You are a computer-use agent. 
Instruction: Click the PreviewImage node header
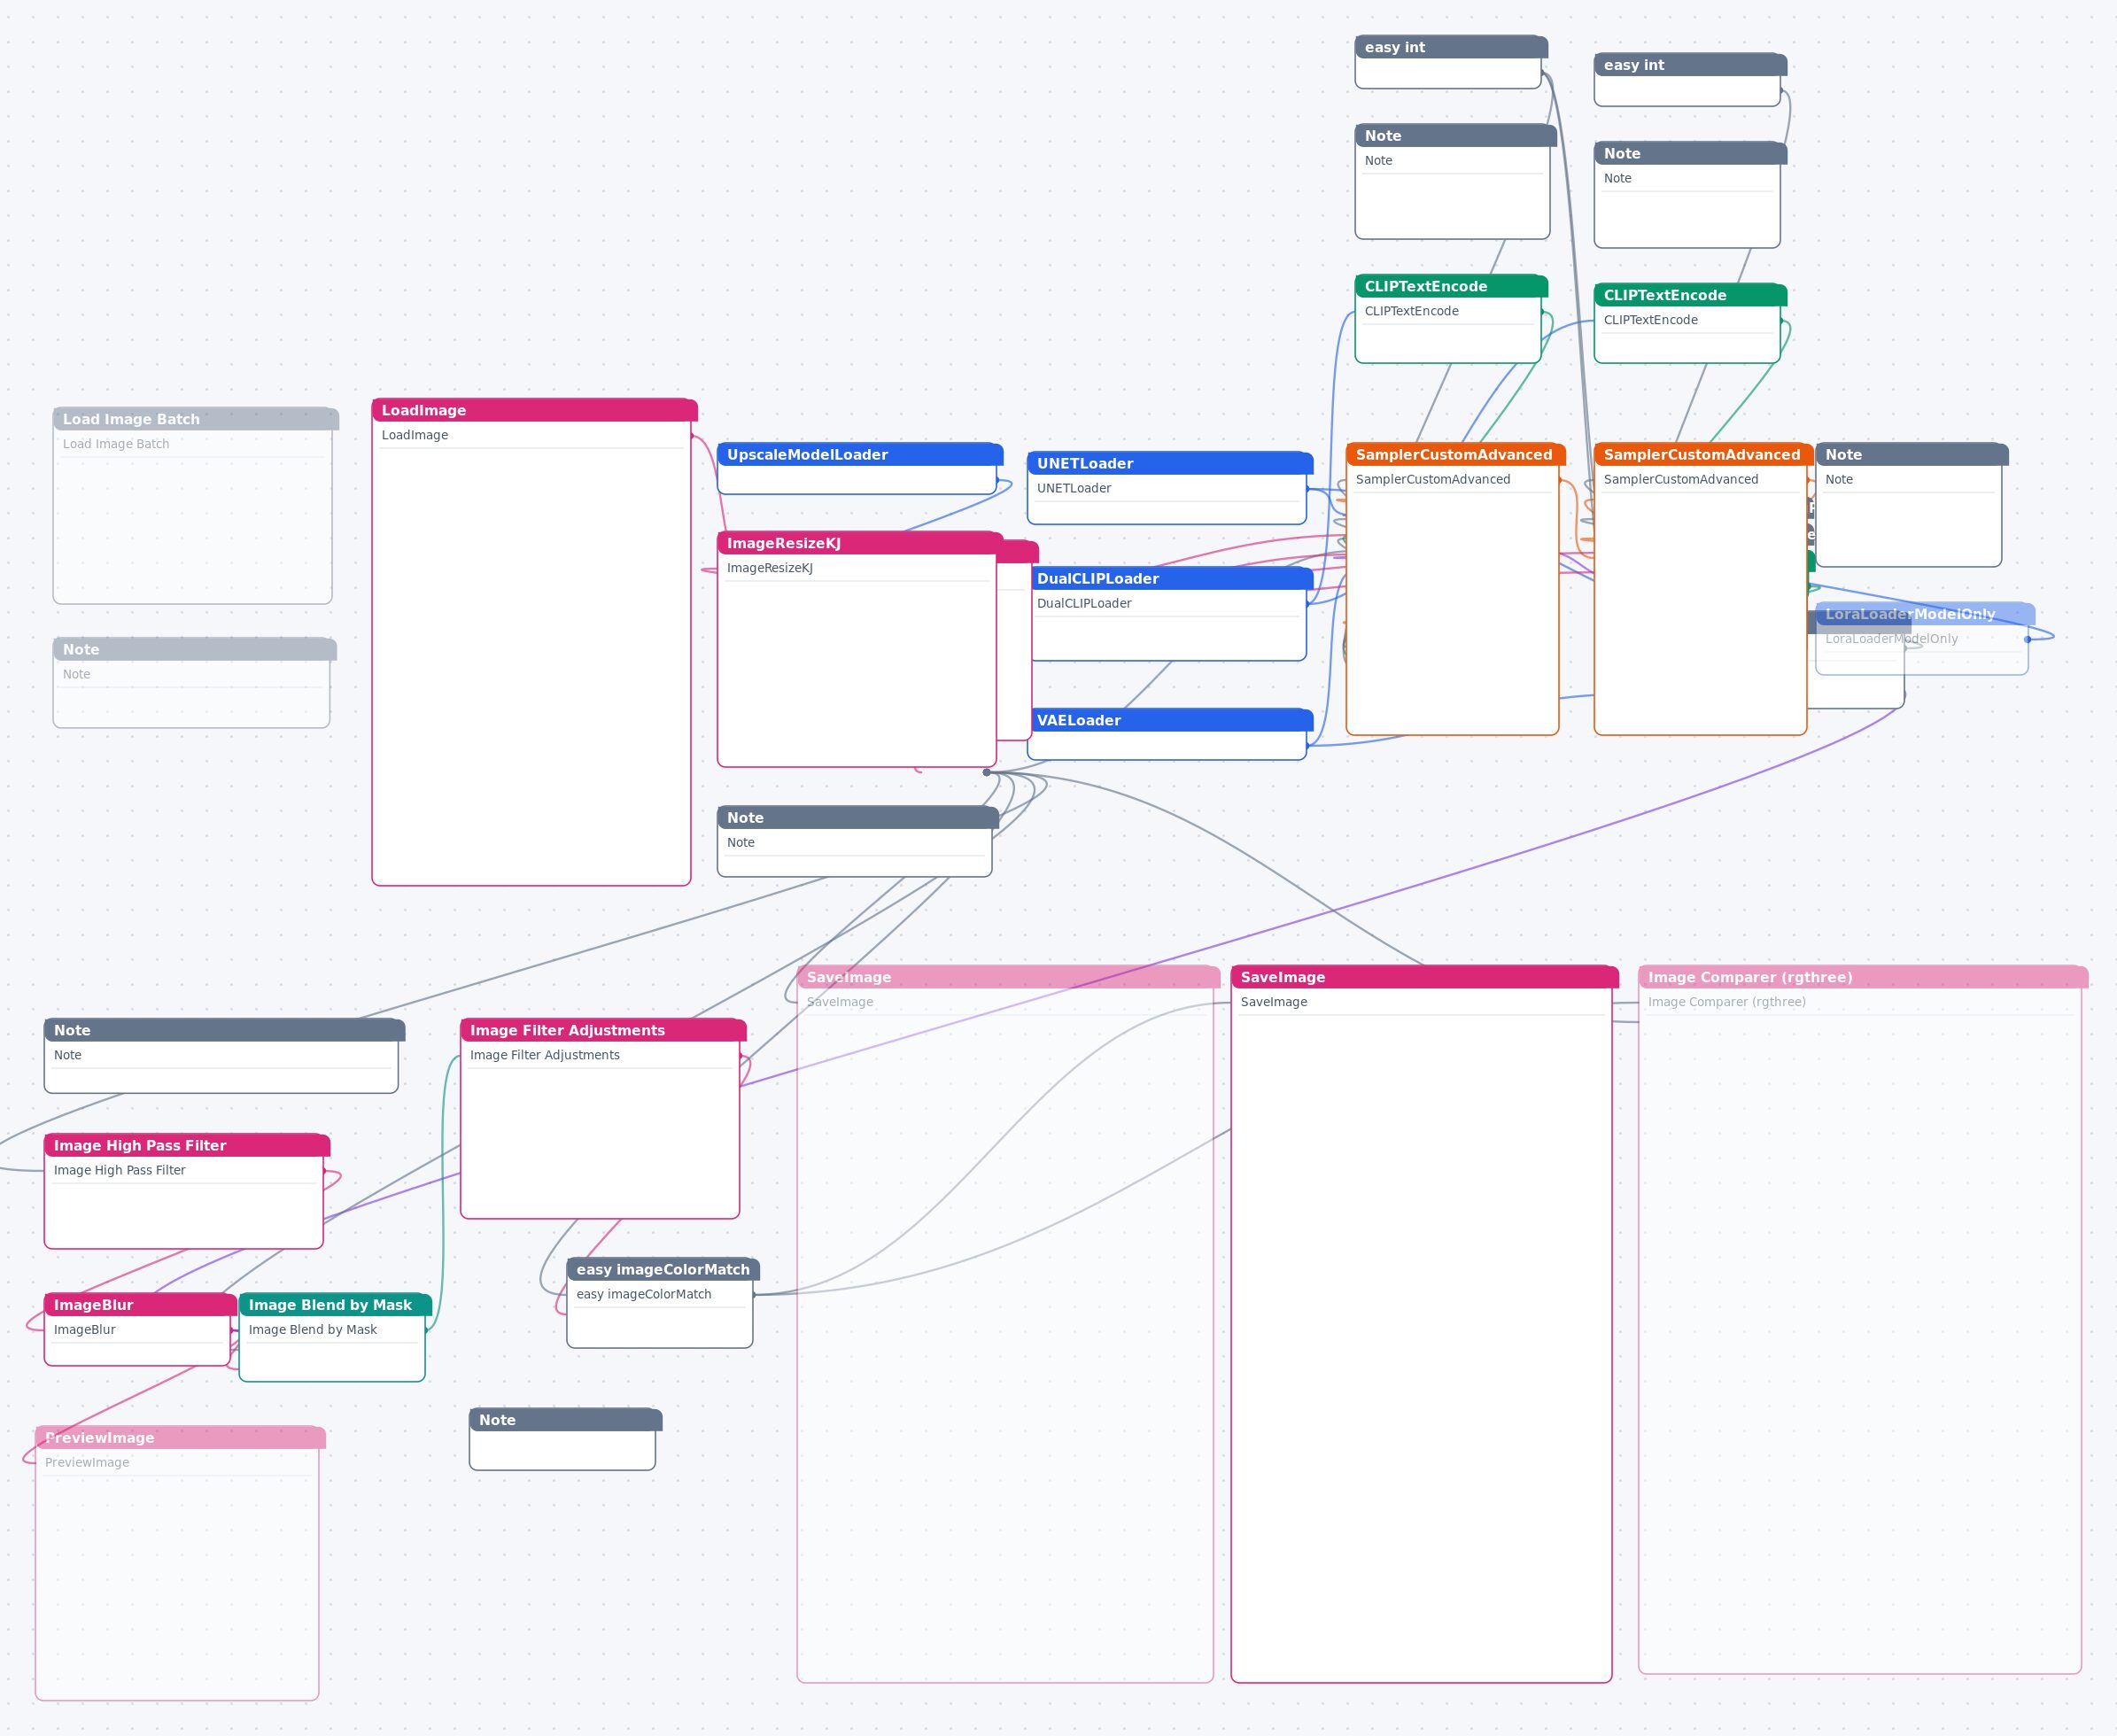point(180,1437)
